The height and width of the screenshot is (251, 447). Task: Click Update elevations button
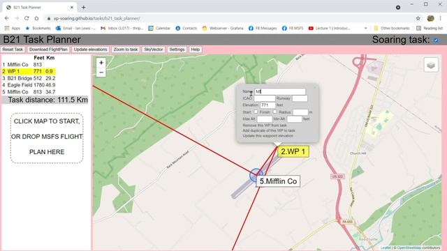[x=90, y=50]
